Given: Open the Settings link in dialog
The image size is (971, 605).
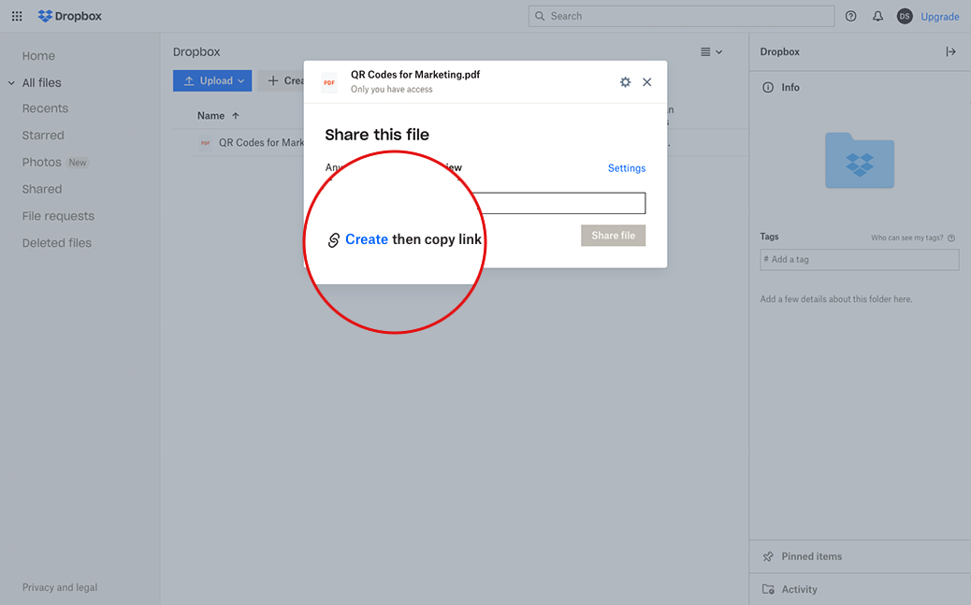Looking at the screenshot, I should pyautogui.click(x=626, y=168).
